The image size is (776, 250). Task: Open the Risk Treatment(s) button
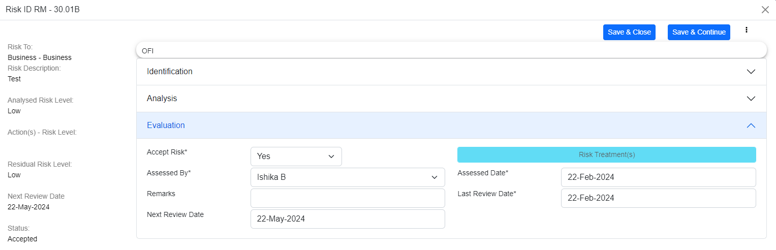pos(606,155)
